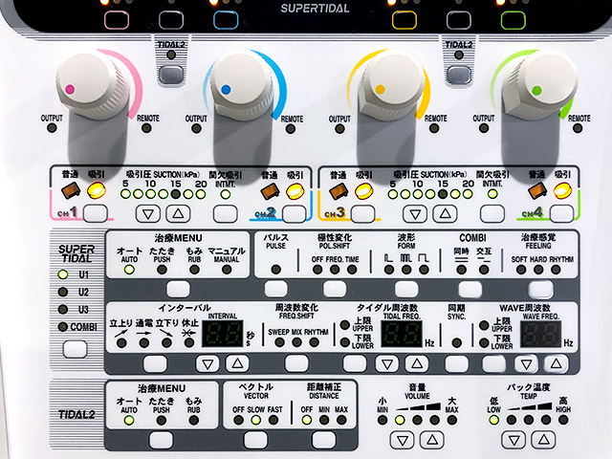Tap the POL.SHIFT select button
612x459 pixels.
(x=335, y=289)
